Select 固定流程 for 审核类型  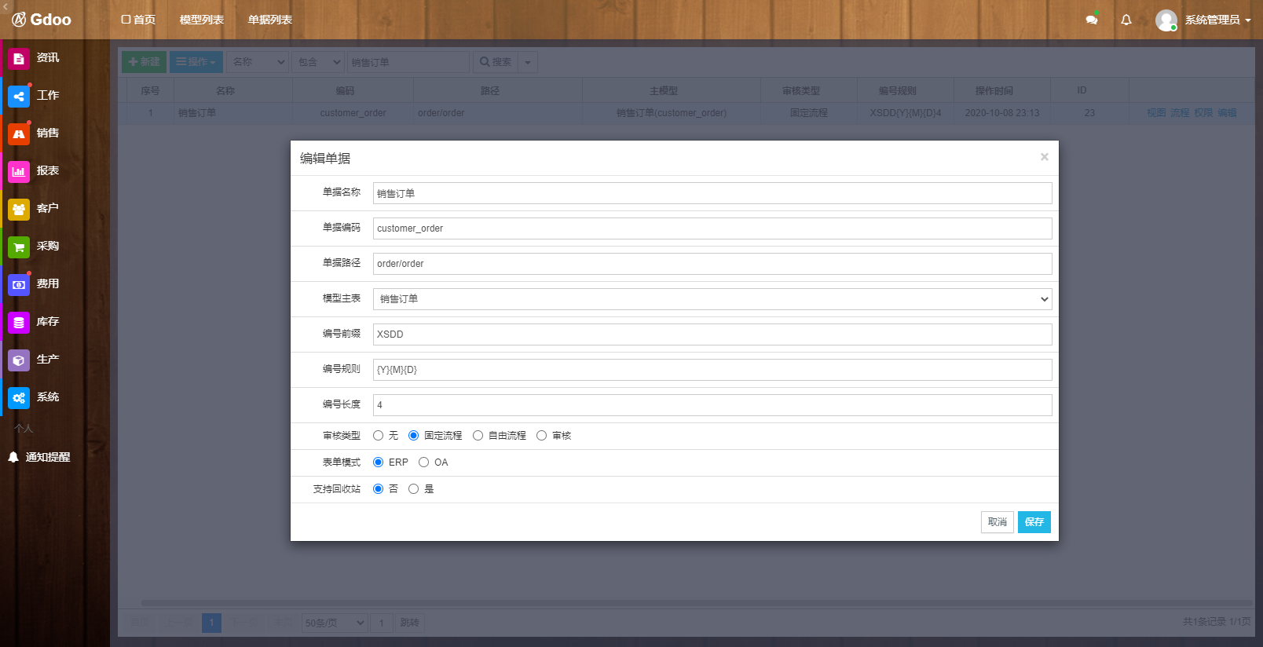413,436
